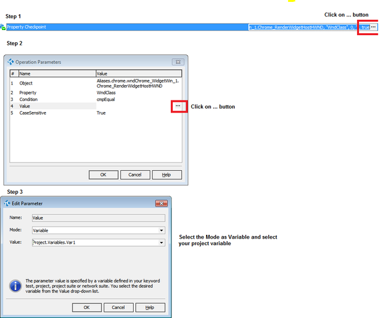
Task: Open Help from the Operation Parameters dialog
Action: [166, 175]
